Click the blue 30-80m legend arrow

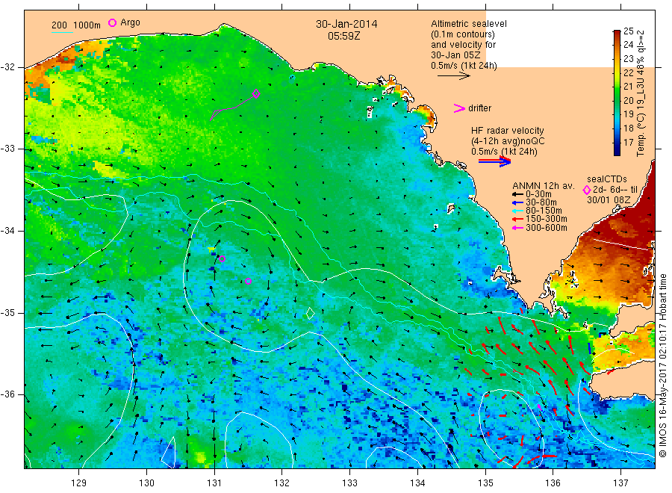(x=517, y=202)
